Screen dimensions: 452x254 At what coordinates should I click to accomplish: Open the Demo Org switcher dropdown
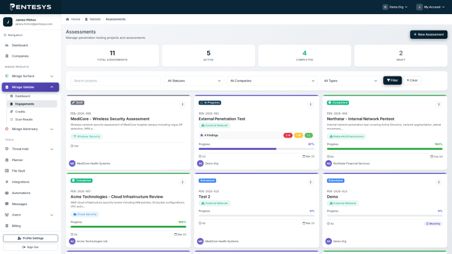click(395, 7)
